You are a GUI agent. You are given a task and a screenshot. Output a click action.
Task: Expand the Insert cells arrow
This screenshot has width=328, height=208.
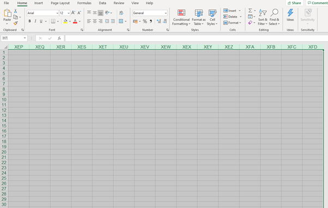point(240,11)
